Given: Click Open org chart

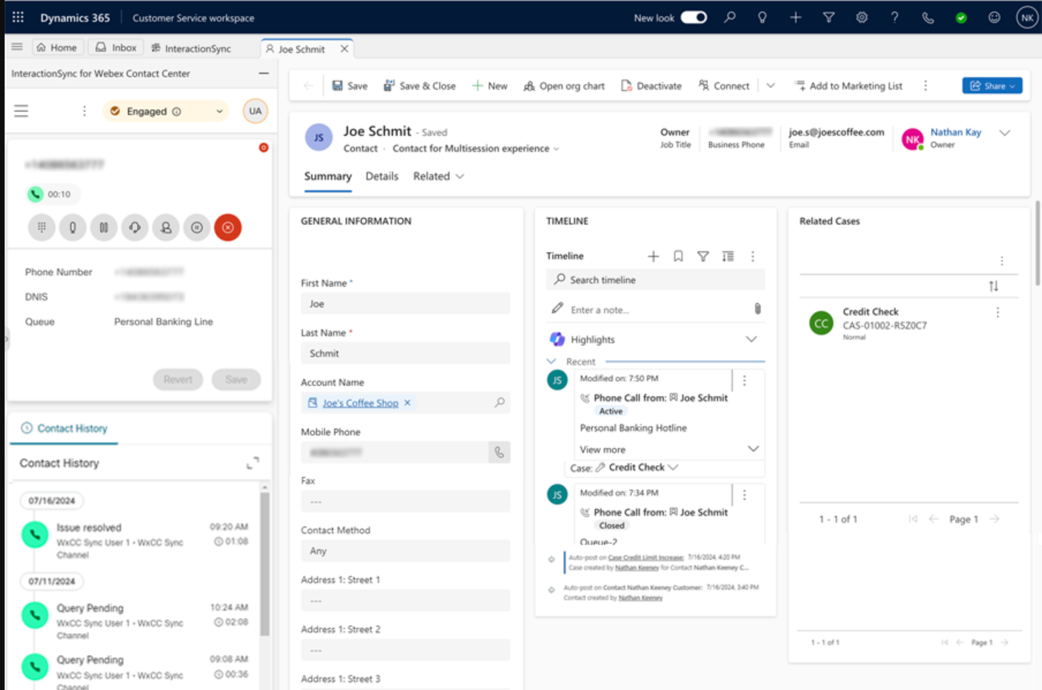Looking at the screenshot, I should (564, 86).
